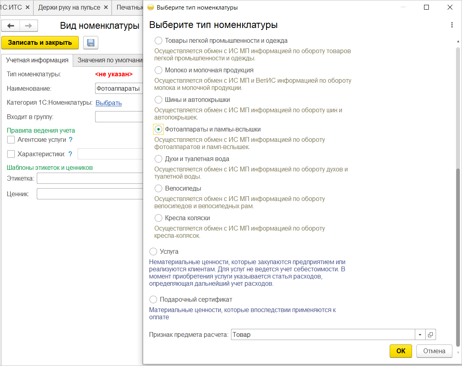462x366 pixels.
Task: Follow the Выбрать link
Action: (109, 103)
